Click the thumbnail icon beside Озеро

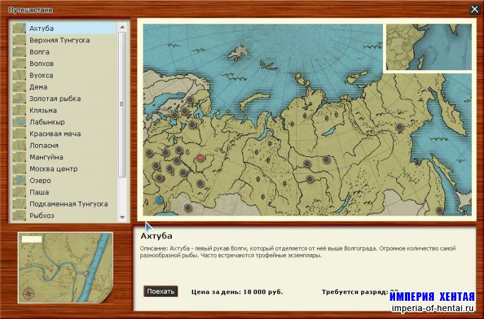[19, 180]
